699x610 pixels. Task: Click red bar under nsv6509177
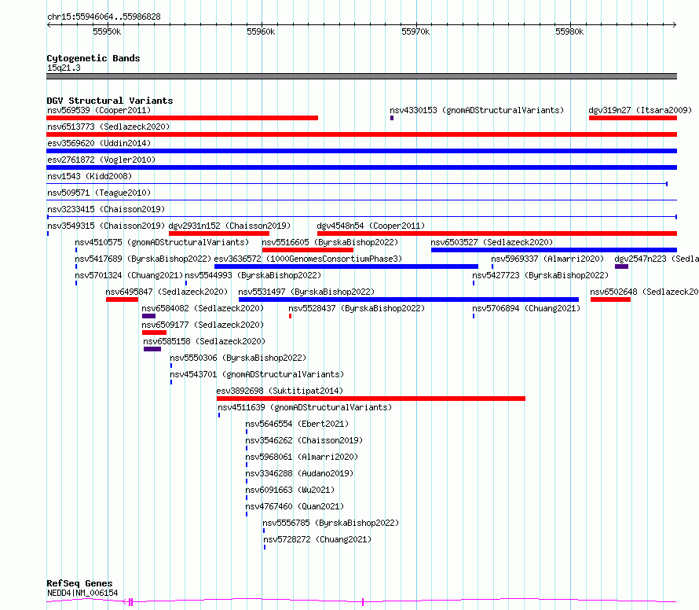(154, 333)
